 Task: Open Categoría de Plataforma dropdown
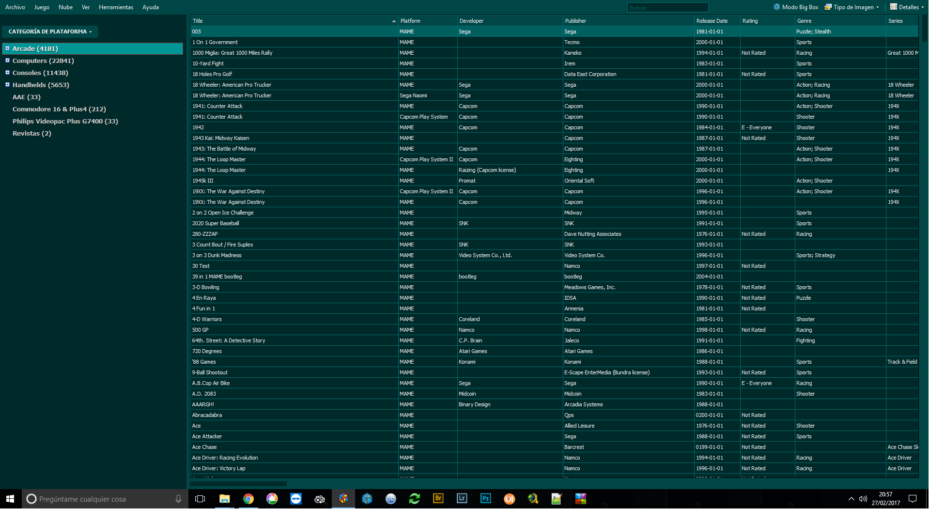(50, 31)
